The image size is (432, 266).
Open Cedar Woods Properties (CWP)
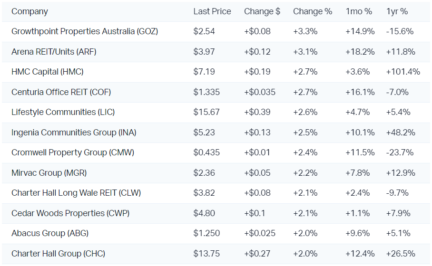(70, 213)
